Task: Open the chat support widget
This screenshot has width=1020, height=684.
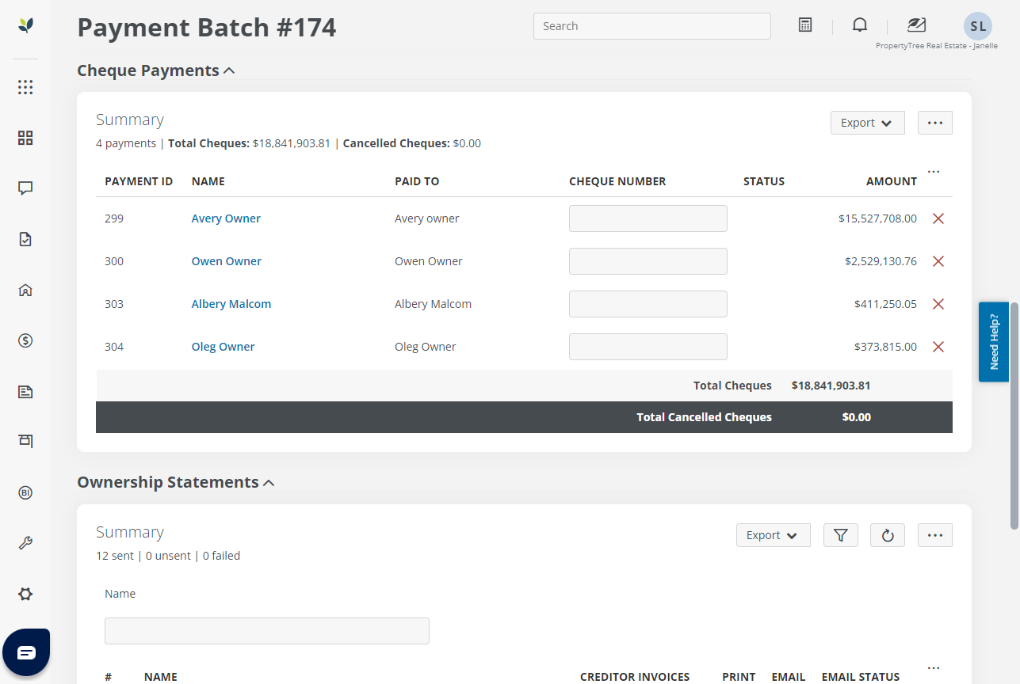Action: pyautogui.click(x=26, y=652)
